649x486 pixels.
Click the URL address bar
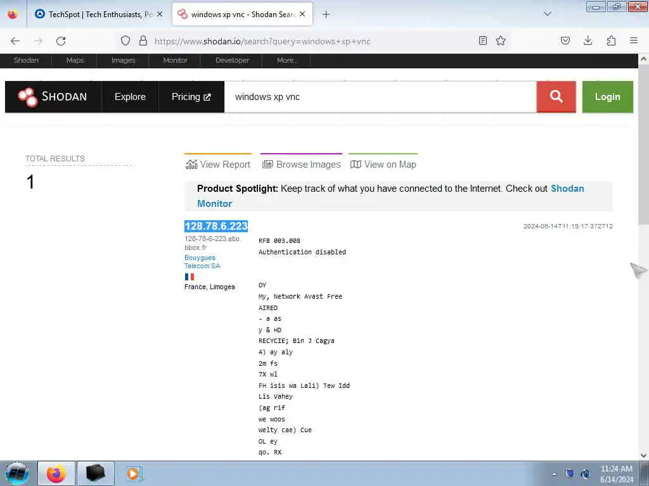pos(314,41)
